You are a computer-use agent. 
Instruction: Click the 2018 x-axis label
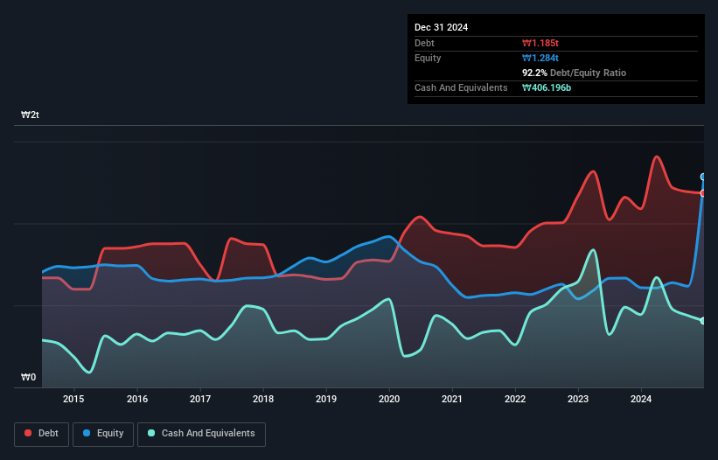click(263, 399)
